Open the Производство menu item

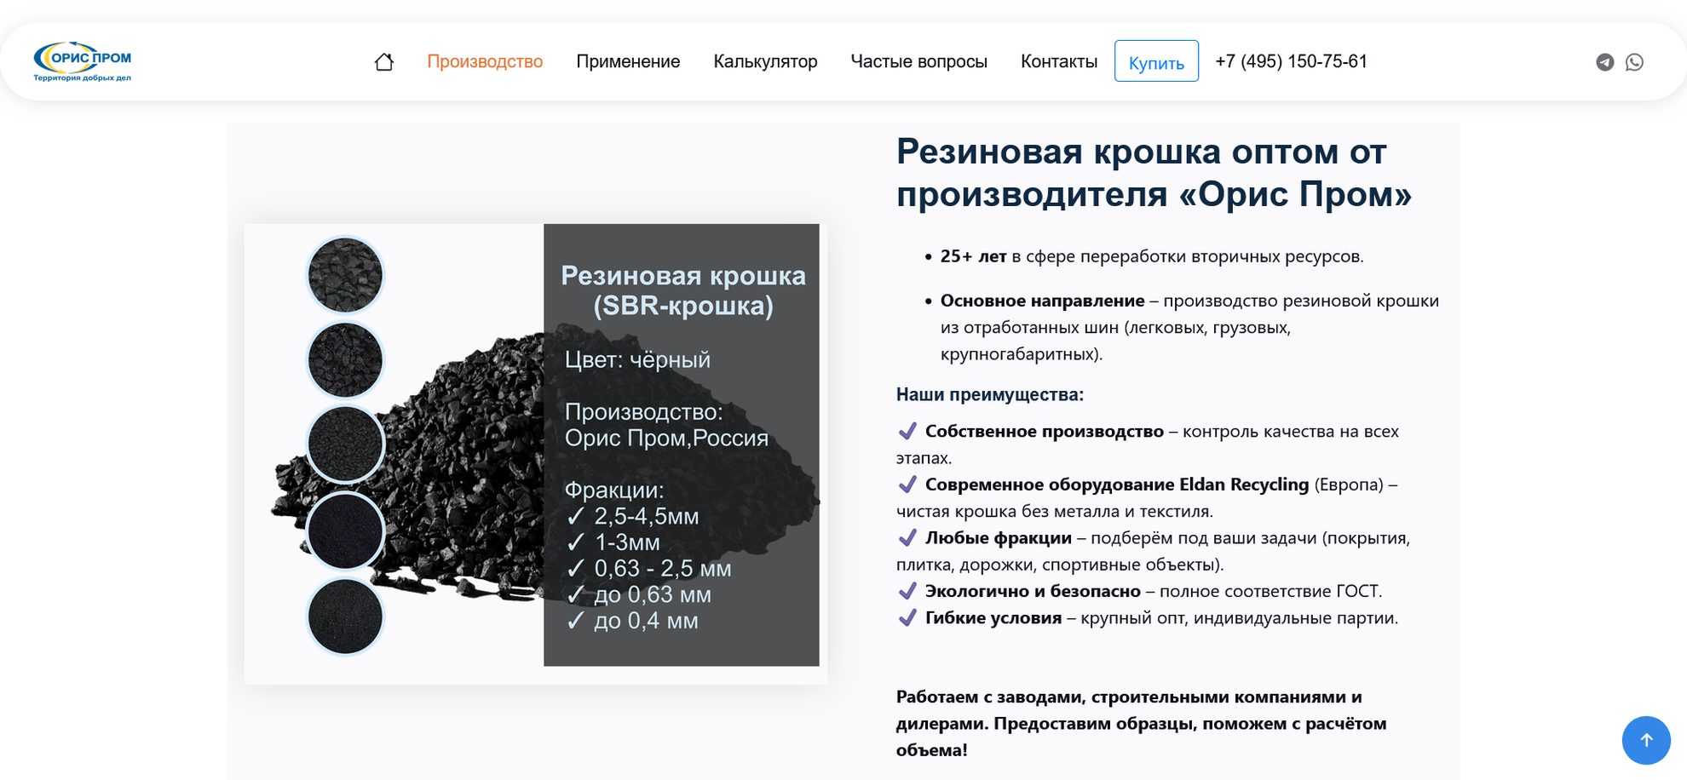[x=485, y=61]
